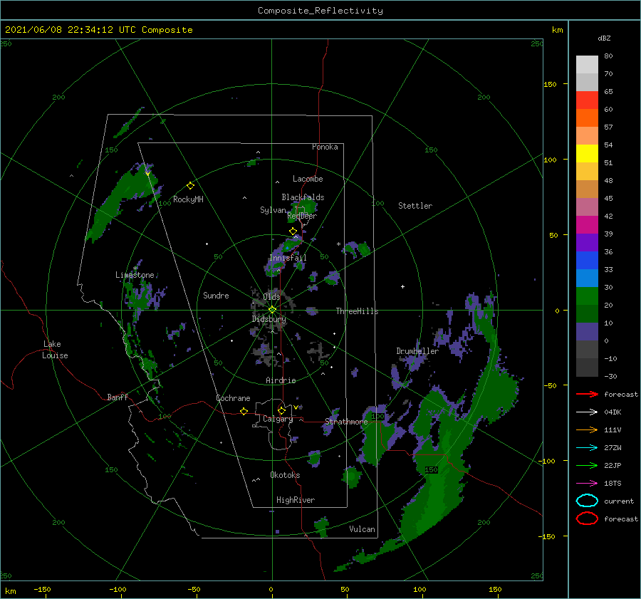
Task: Click the dBZ heading above color scale
Action: (x=604, y=38)
